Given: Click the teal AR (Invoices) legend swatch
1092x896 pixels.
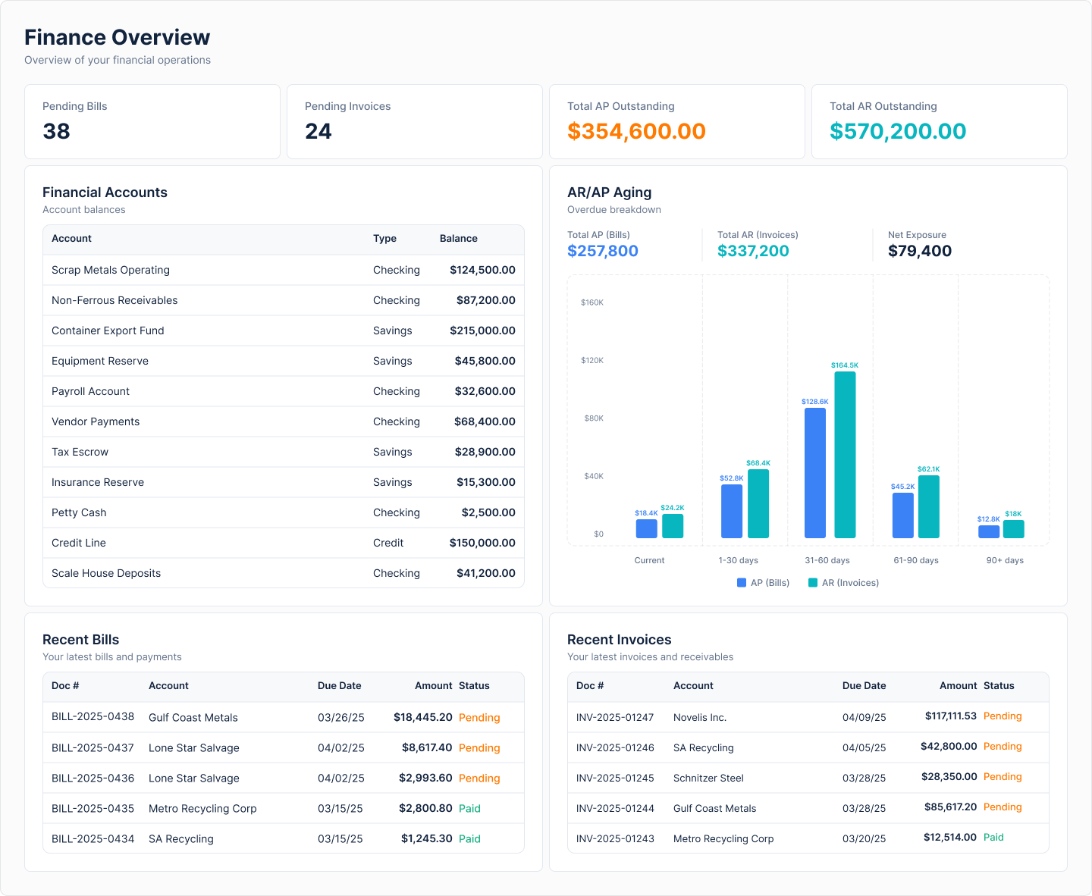Looking at the screenshot, I should (x=813, y=583).
